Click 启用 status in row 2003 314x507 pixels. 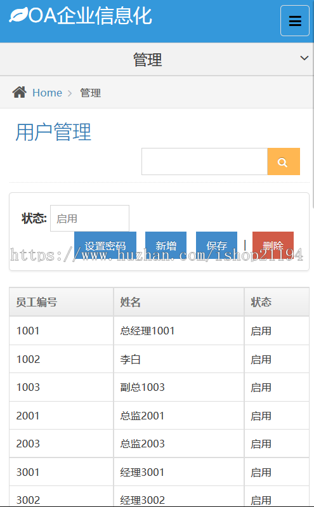click(x=277, y=444)
